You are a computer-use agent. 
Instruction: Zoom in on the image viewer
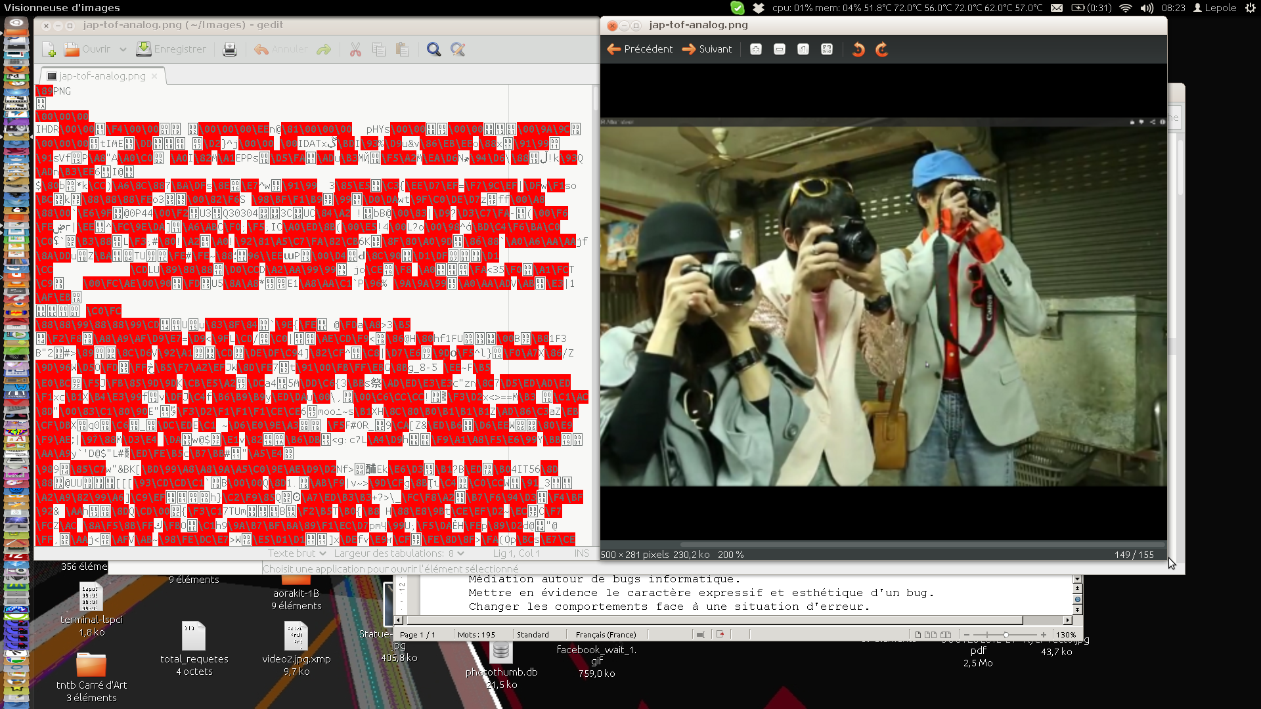point(756,49)
